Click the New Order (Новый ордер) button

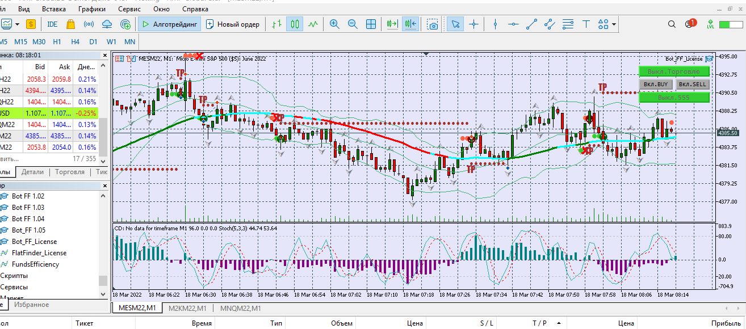click(233, 24)
